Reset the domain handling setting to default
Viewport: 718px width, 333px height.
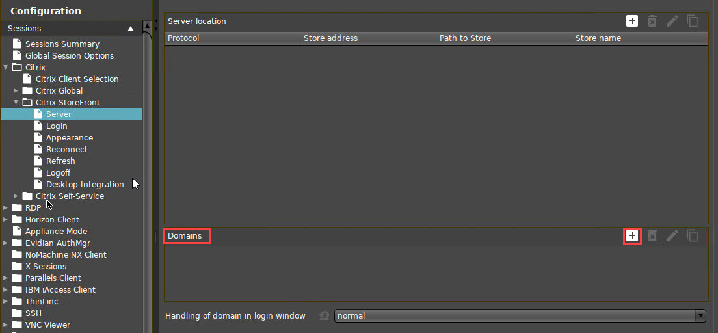[x=324, y=316]
